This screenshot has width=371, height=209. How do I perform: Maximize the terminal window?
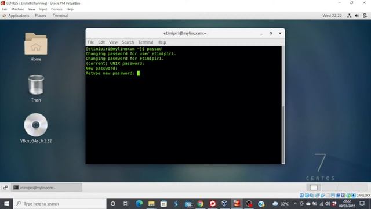tap(271, 34)
